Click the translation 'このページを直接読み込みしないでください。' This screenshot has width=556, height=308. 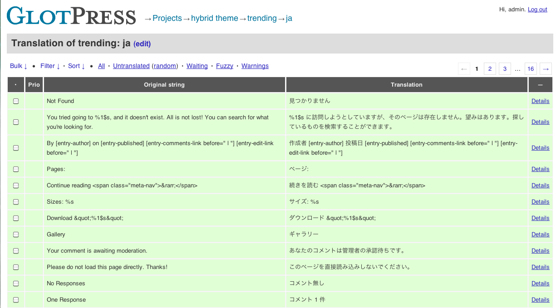coord(350,267)
